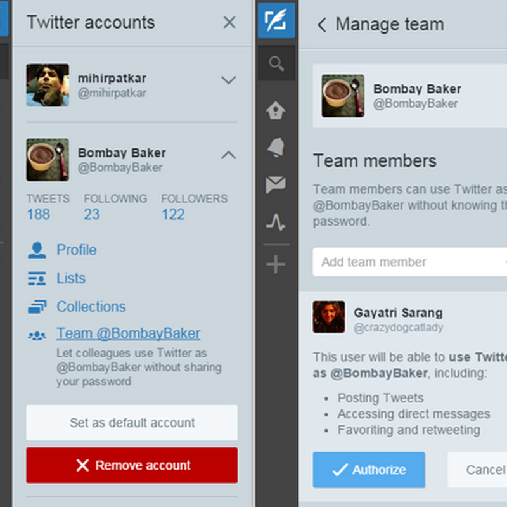Focus the Add team member field
507x507 pixels.
[409, 262]
